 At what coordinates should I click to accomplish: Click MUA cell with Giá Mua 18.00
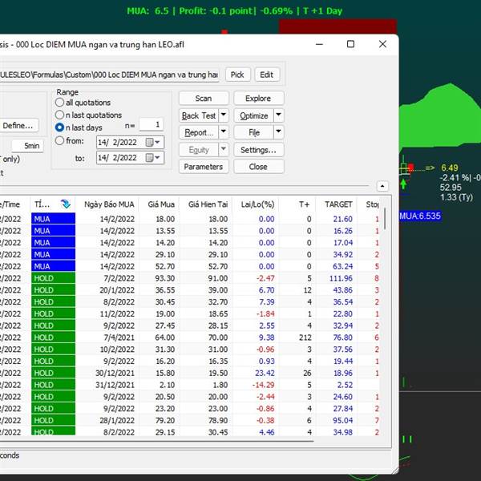click(53, 219)
